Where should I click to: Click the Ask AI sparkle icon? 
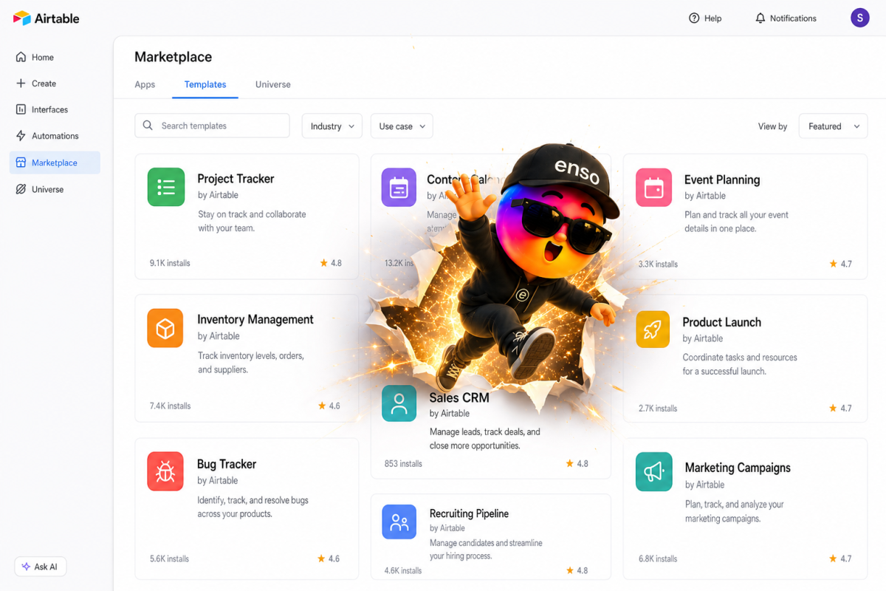pos(26,567)
